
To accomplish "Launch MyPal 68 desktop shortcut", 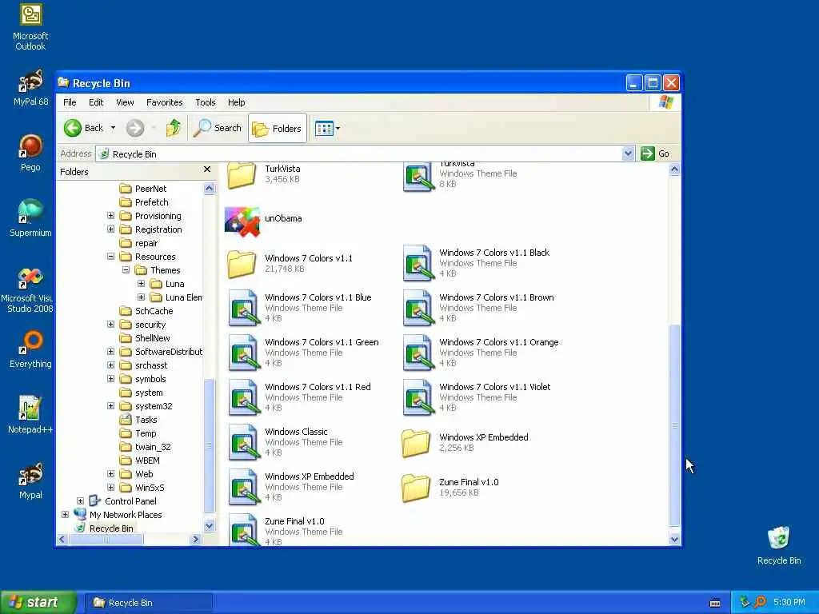I will tap(30, 88).
